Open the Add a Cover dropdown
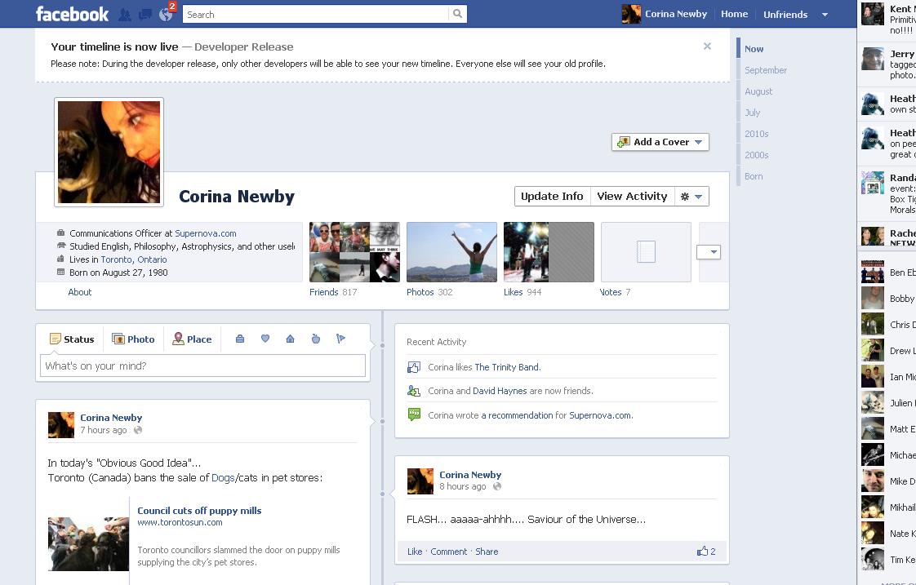Screen dimensions: 916x585 [x=660, y=142]
